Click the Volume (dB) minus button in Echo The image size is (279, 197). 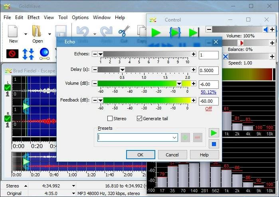pos(95,84)
